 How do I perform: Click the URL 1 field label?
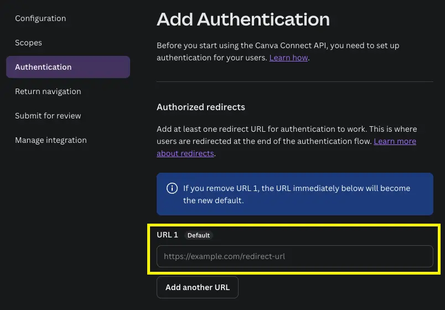(x=168, y=235)
